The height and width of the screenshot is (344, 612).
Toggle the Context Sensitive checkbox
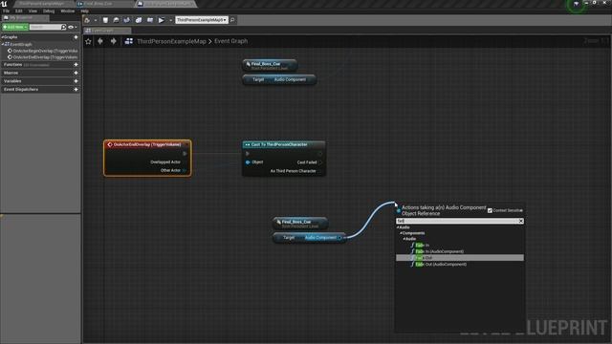(490, 210)
